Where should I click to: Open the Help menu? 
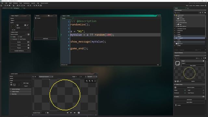point(38,3)
